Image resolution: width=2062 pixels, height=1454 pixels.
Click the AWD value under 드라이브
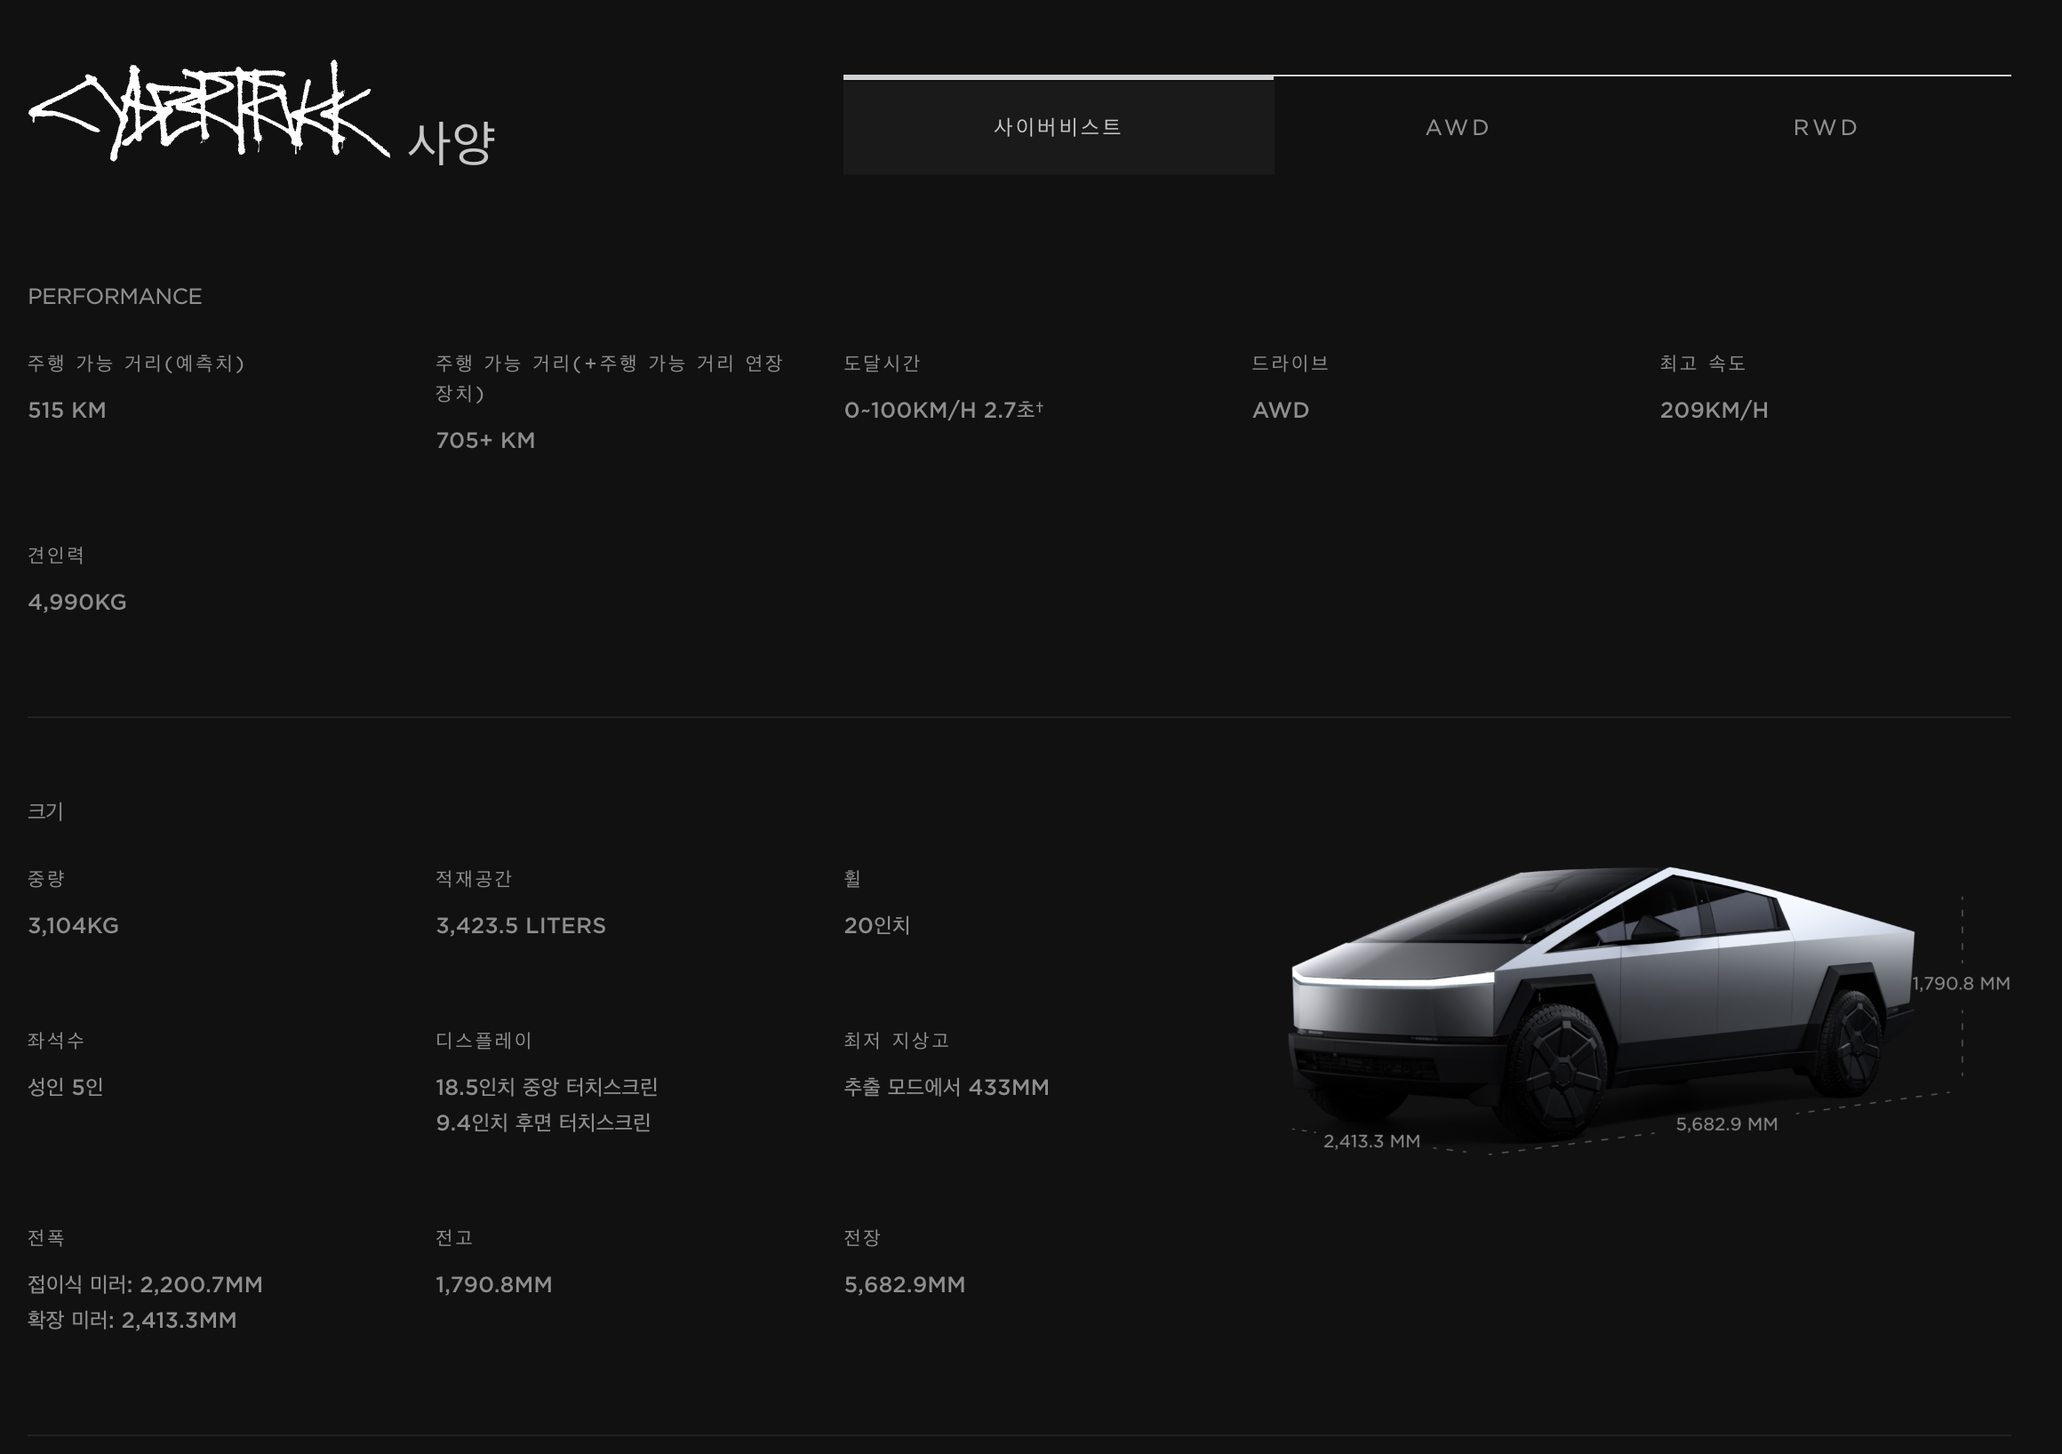coord(1281,411)
